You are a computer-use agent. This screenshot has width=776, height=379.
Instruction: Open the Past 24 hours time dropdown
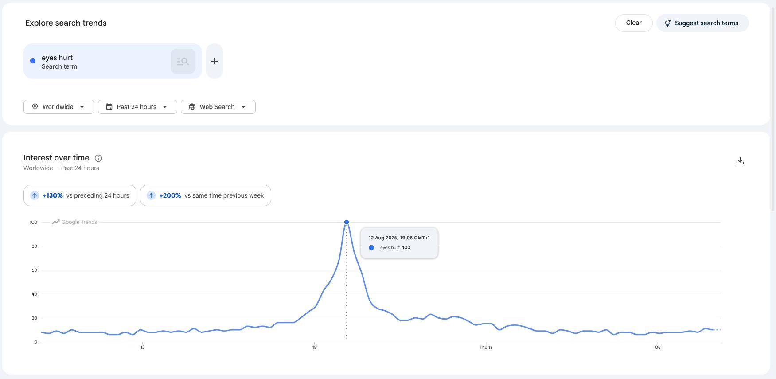click(x=137, y=107)
